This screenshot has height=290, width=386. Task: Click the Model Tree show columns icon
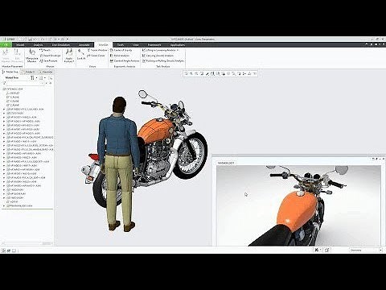pyautogui.click(x=41, y=78)
